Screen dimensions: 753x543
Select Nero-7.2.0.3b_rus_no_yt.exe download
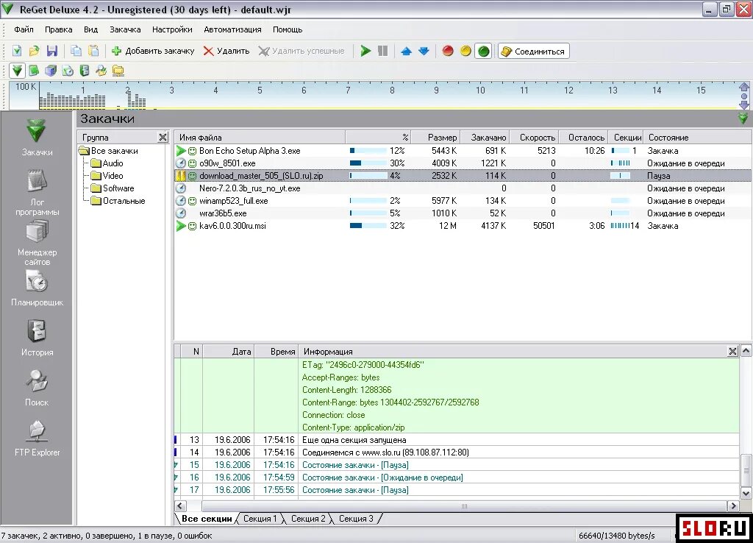click(463, 188)
